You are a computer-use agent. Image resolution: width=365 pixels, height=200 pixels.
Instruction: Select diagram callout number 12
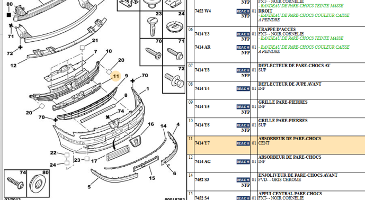13,66
